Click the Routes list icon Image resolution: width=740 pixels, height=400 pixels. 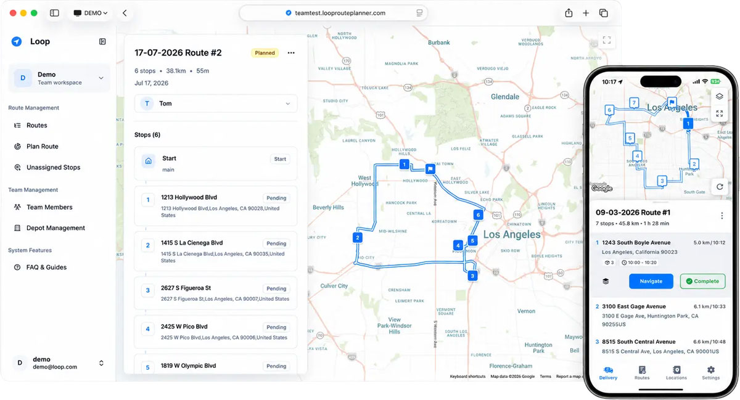(17, 125)
